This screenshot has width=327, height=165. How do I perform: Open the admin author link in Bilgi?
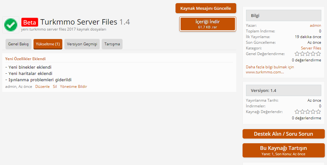point(315,26)
